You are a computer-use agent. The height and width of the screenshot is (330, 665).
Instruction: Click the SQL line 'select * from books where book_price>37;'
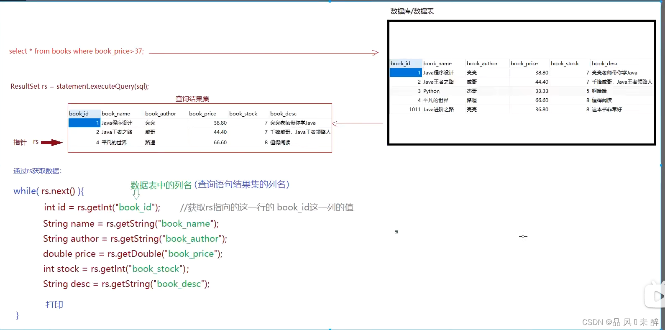[77, 51]
